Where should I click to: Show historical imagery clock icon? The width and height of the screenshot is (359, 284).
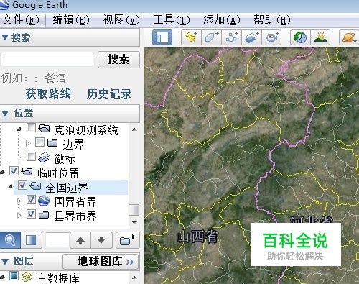coord(300,37)
